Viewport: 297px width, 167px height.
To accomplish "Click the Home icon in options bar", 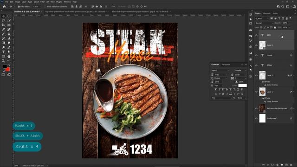I will pos(4,6).
